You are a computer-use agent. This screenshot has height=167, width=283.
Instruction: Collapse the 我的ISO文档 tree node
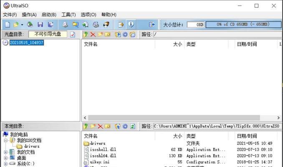coord(5,140)
